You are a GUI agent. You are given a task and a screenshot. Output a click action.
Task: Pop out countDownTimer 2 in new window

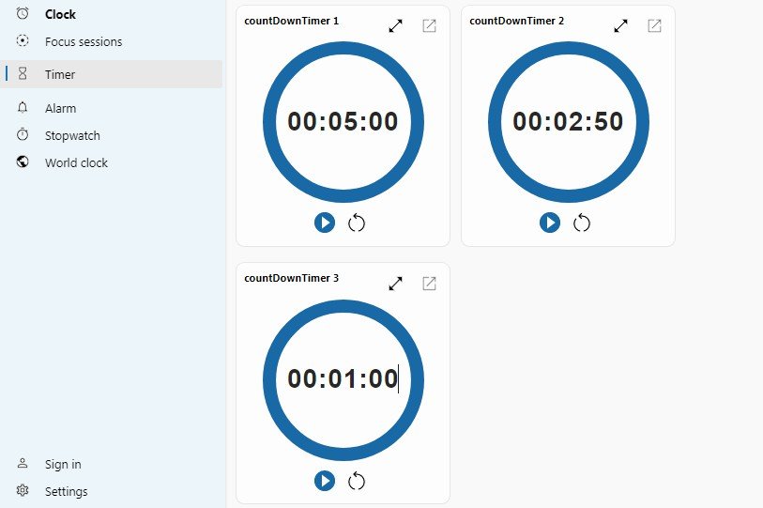click(654, 25)
